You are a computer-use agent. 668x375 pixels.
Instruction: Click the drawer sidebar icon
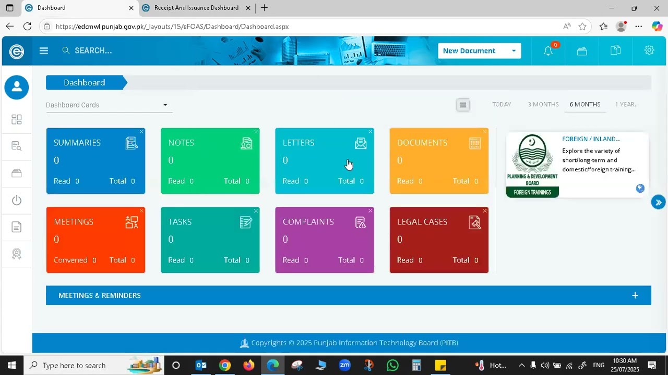17,173
